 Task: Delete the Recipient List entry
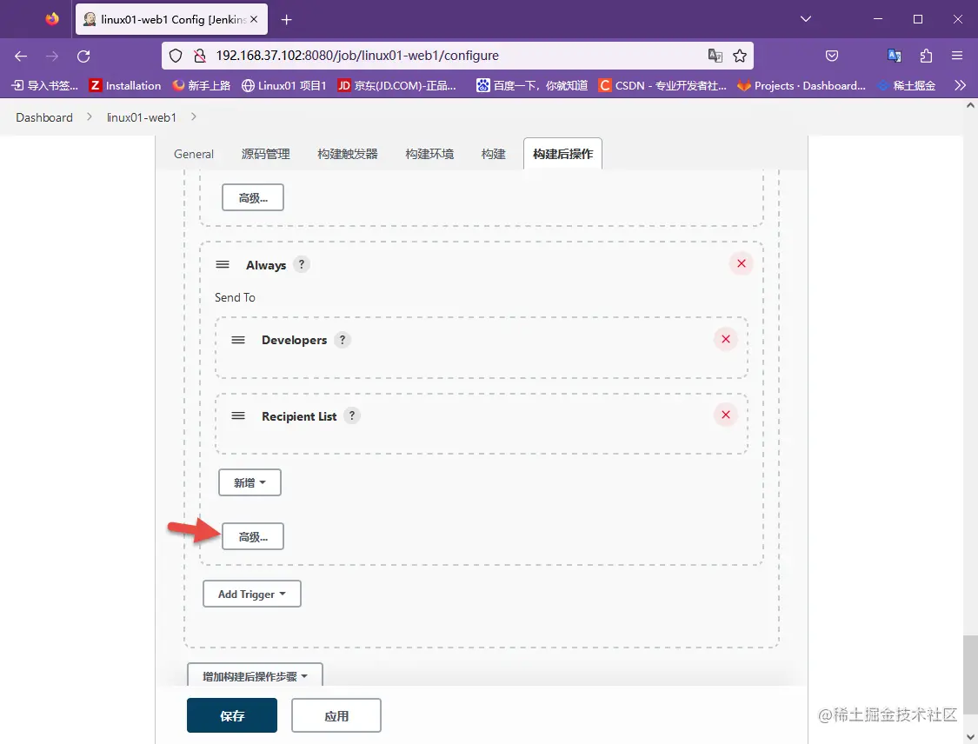(x=725, y=415)
